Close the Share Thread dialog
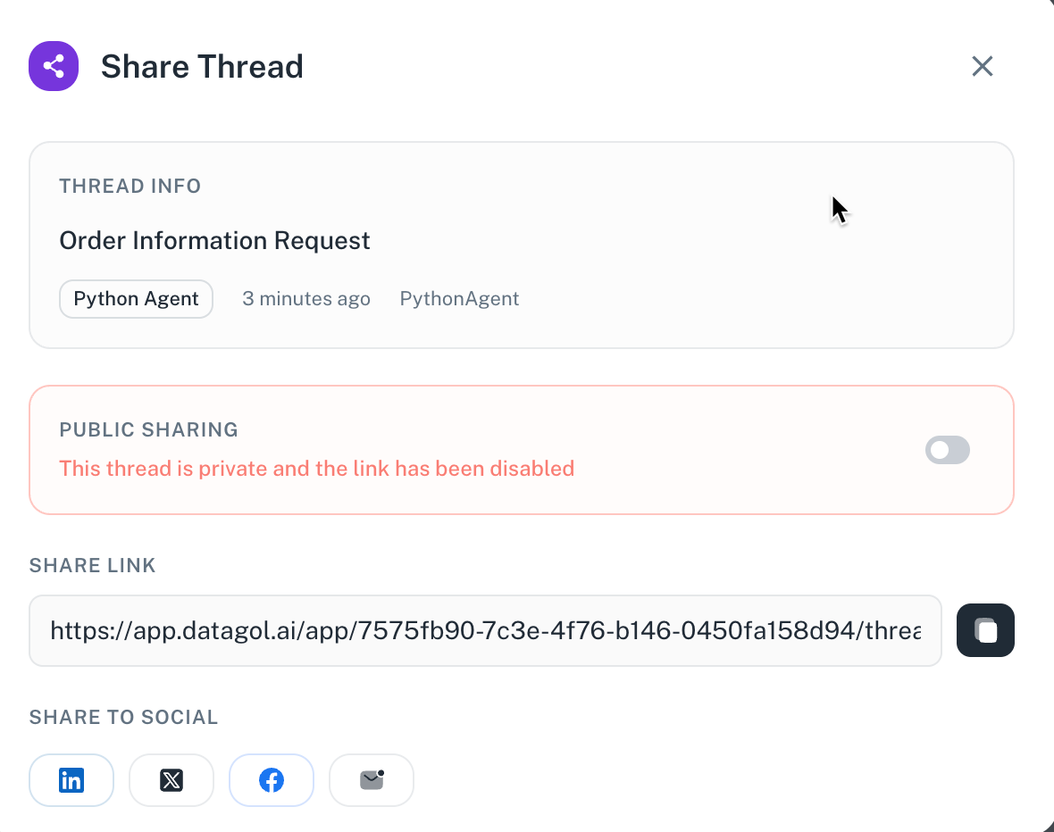This screenshot has height=832, width=1054. point(983,66)
